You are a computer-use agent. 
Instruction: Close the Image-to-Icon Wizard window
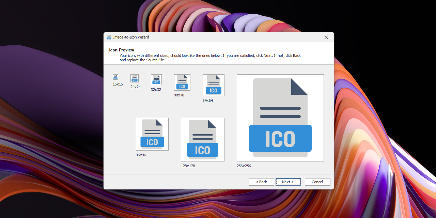pyautogui.click(x=326, y=37)
